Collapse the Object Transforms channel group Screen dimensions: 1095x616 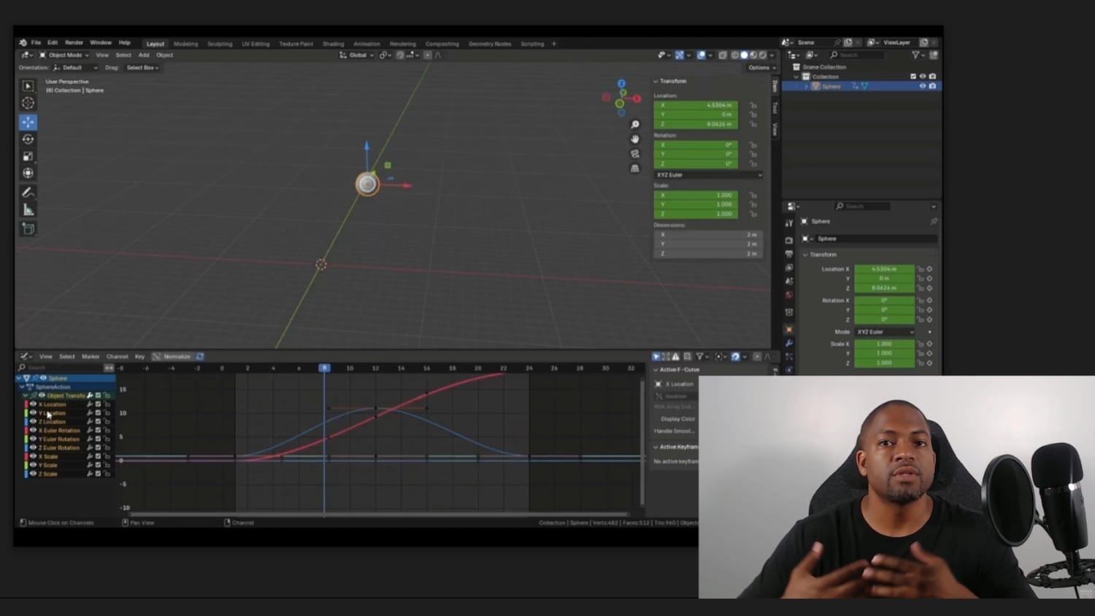tap(26, 396)
